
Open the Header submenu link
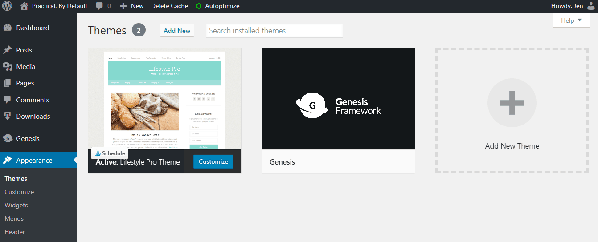pos(15,232)
